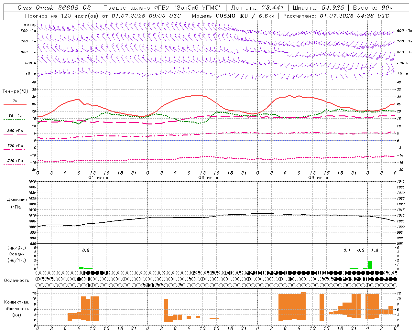Viewport: 414px width, 331px height.
Task: Click the 02 июля date label
Action: pyautogui.click(x=208, y=178)
